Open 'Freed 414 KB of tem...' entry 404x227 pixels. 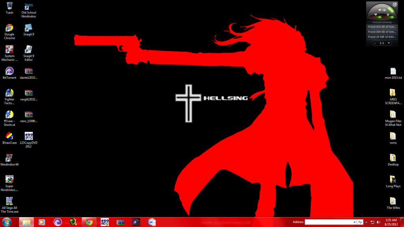pos(382,27)
